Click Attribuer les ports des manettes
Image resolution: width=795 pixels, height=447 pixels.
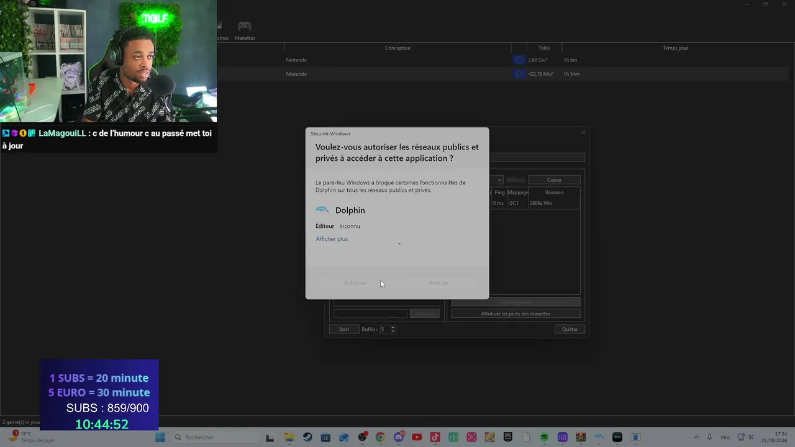point(516,314)
